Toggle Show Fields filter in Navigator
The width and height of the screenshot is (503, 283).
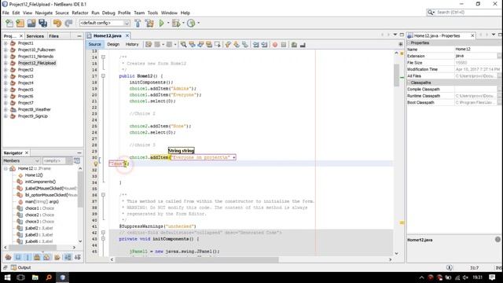(x=18, y=257)
